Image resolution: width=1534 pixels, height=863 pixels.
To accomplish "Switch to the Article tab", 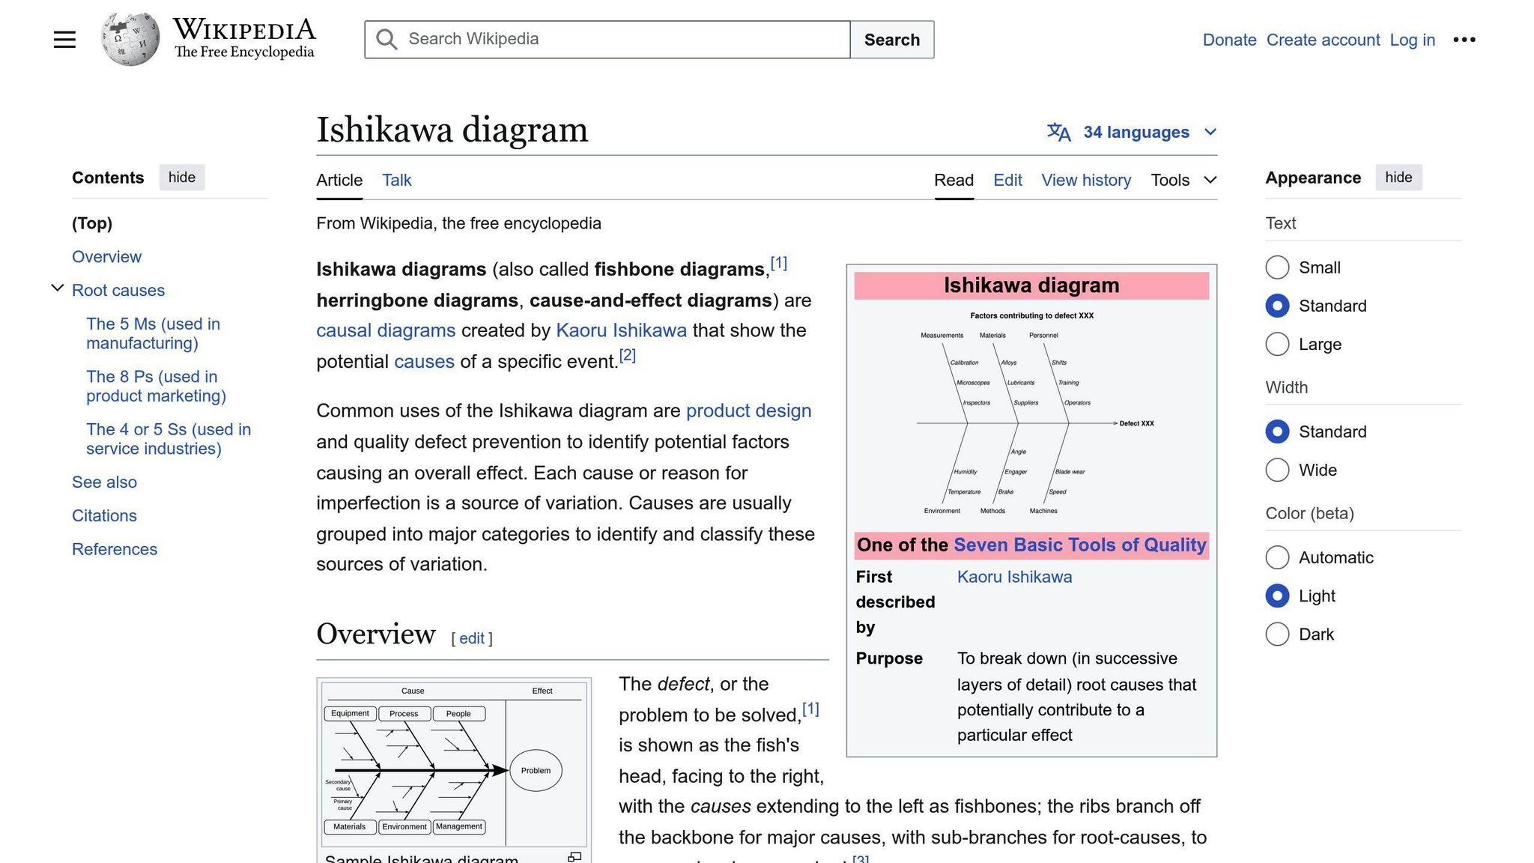I will (x=339, y=180).
